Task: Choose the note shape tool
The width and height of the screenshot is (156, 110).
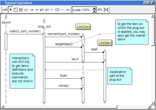Action: point(57,10)
